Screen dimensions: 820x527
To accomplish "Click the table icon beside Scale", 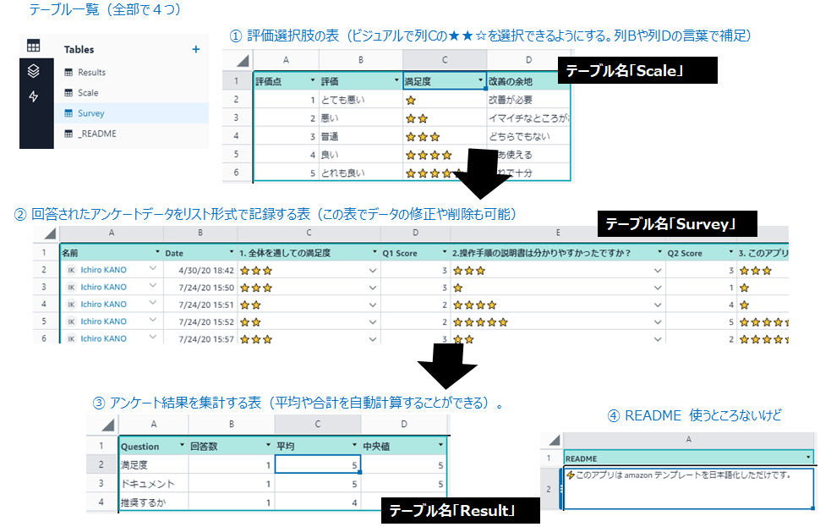I will pyautogui.click(x=68, y=93).
